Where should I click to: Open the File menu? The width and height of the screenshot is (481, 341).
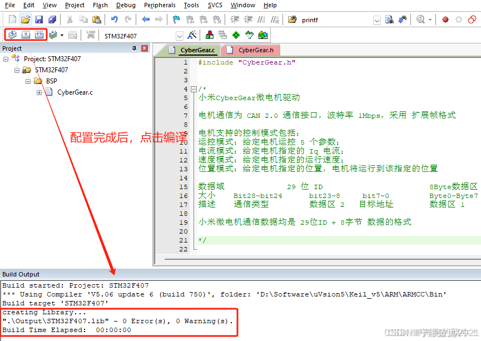(x=10, y=5)
